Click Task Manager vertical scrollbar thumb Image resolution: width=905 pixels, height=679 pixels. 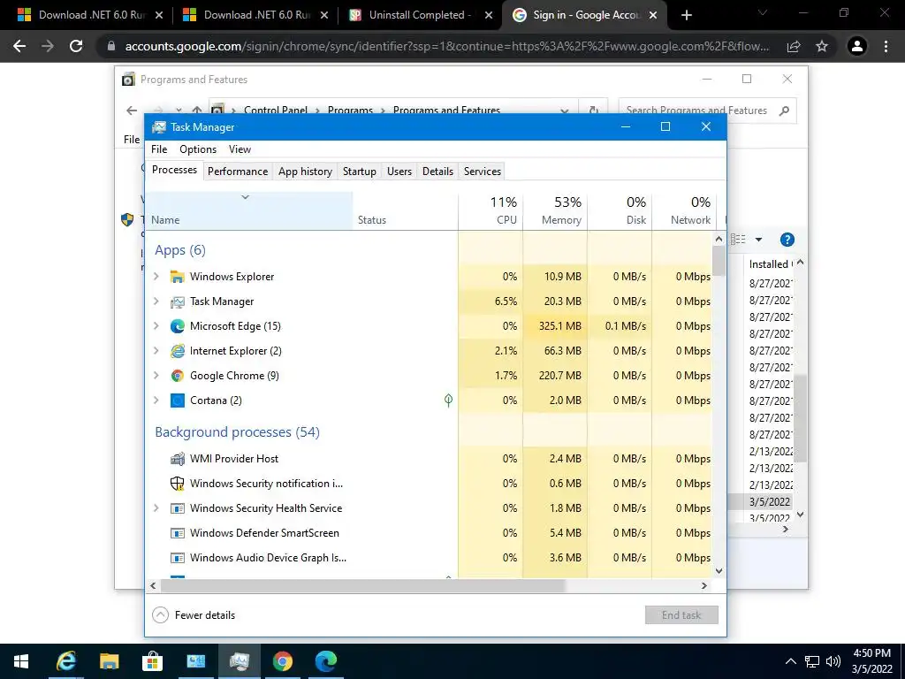719,261
